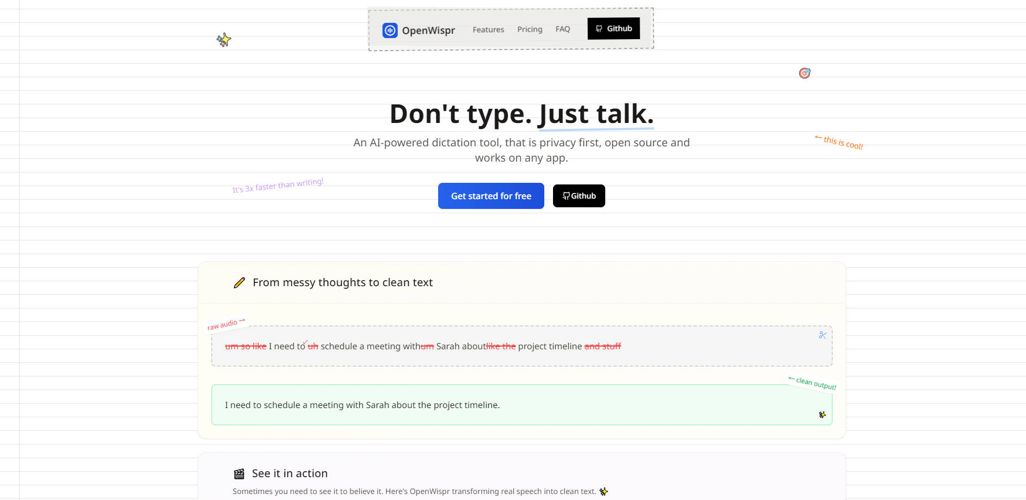Click the OpenWispr logo icon
Image resolution: width=1026 pixels, height=500 pixels.
click(390, 30)
